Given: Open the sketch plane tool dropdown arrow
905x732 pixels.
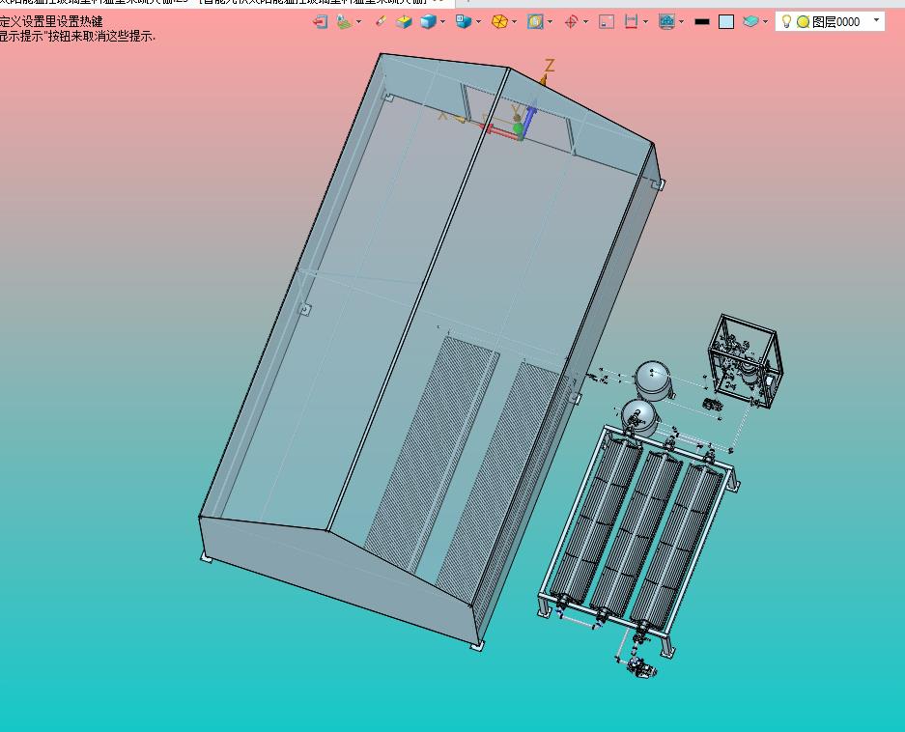Looking at the screenshot, I should pos(358,22).
